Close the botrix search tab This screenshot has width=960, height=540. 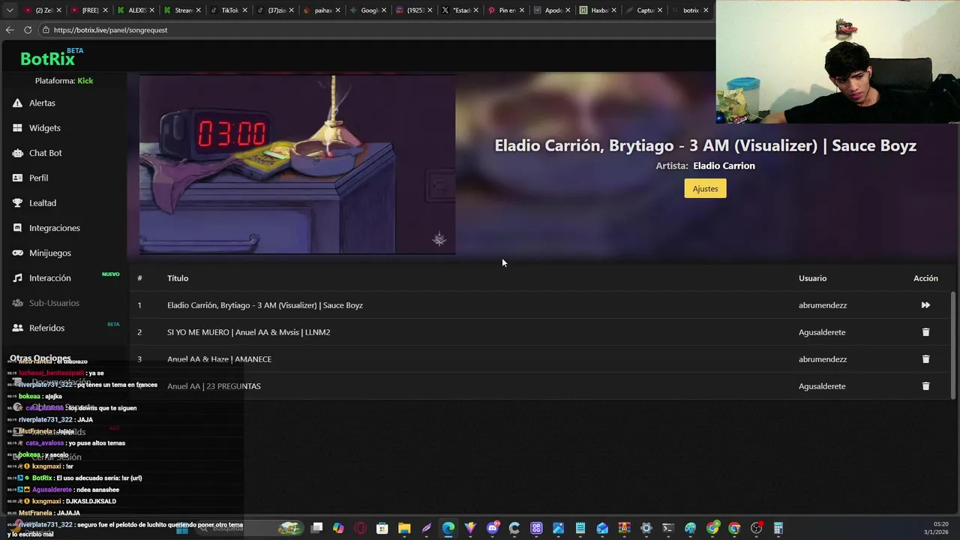coord(706,10)
